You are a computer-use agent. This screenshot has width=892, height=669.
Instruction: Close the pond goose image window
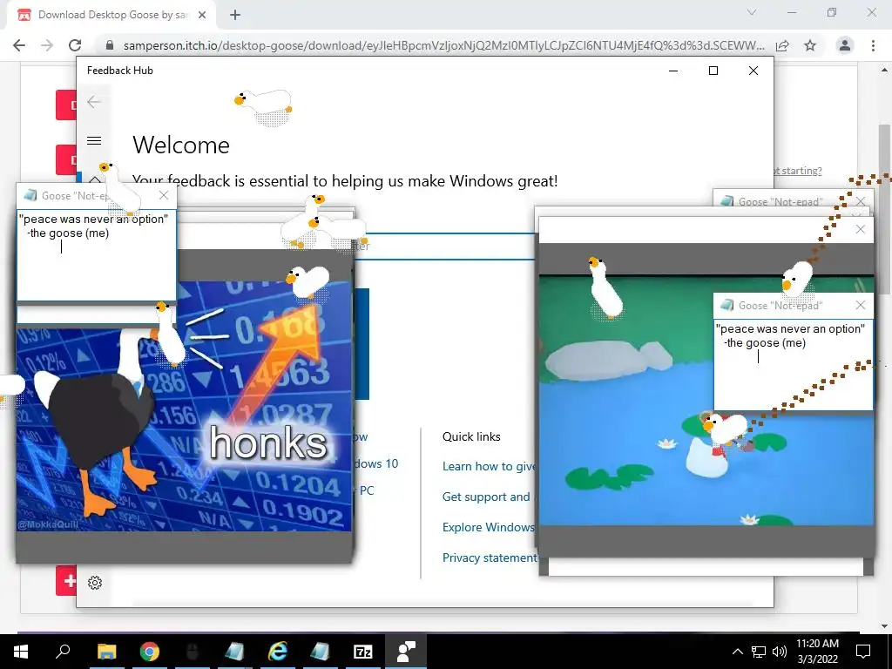tap(861, 229)
